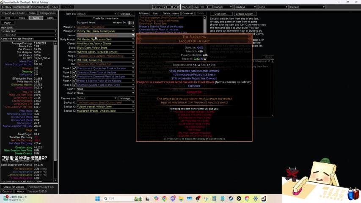This screenshot has height=203, width=361.
Task: Click Craft item... button
Action: 221,14
